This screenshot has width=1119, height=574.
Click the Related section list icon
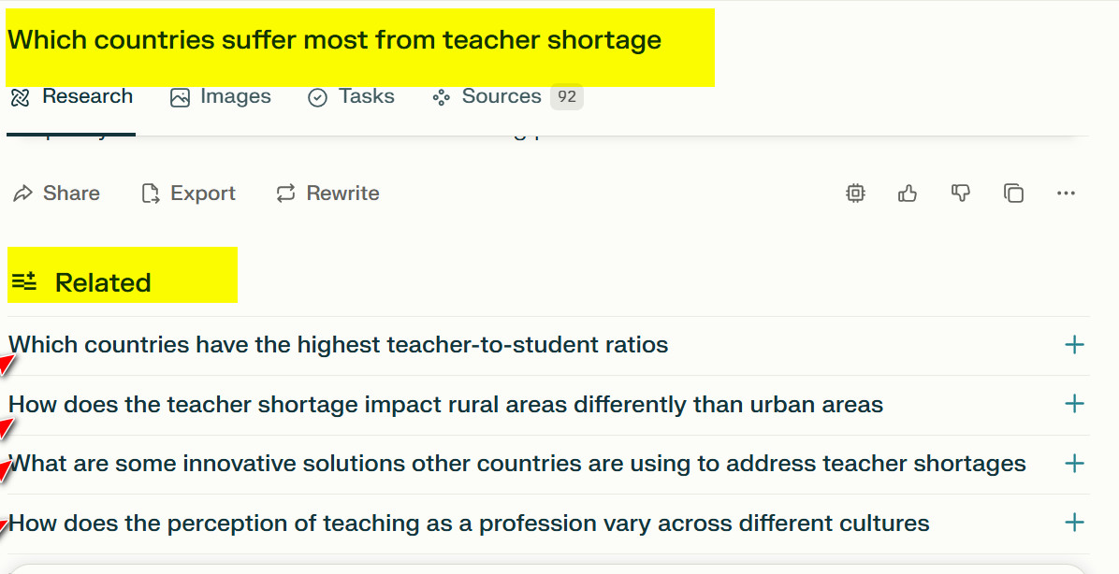tap(24, 281)
